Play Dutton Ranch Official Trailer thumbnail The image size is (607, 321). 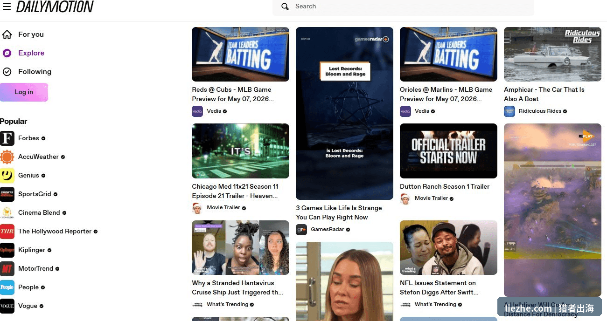tap(448, 151)
